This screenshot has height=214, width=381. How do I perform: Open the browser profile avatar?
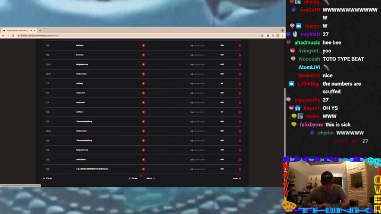tap(278, 36)
